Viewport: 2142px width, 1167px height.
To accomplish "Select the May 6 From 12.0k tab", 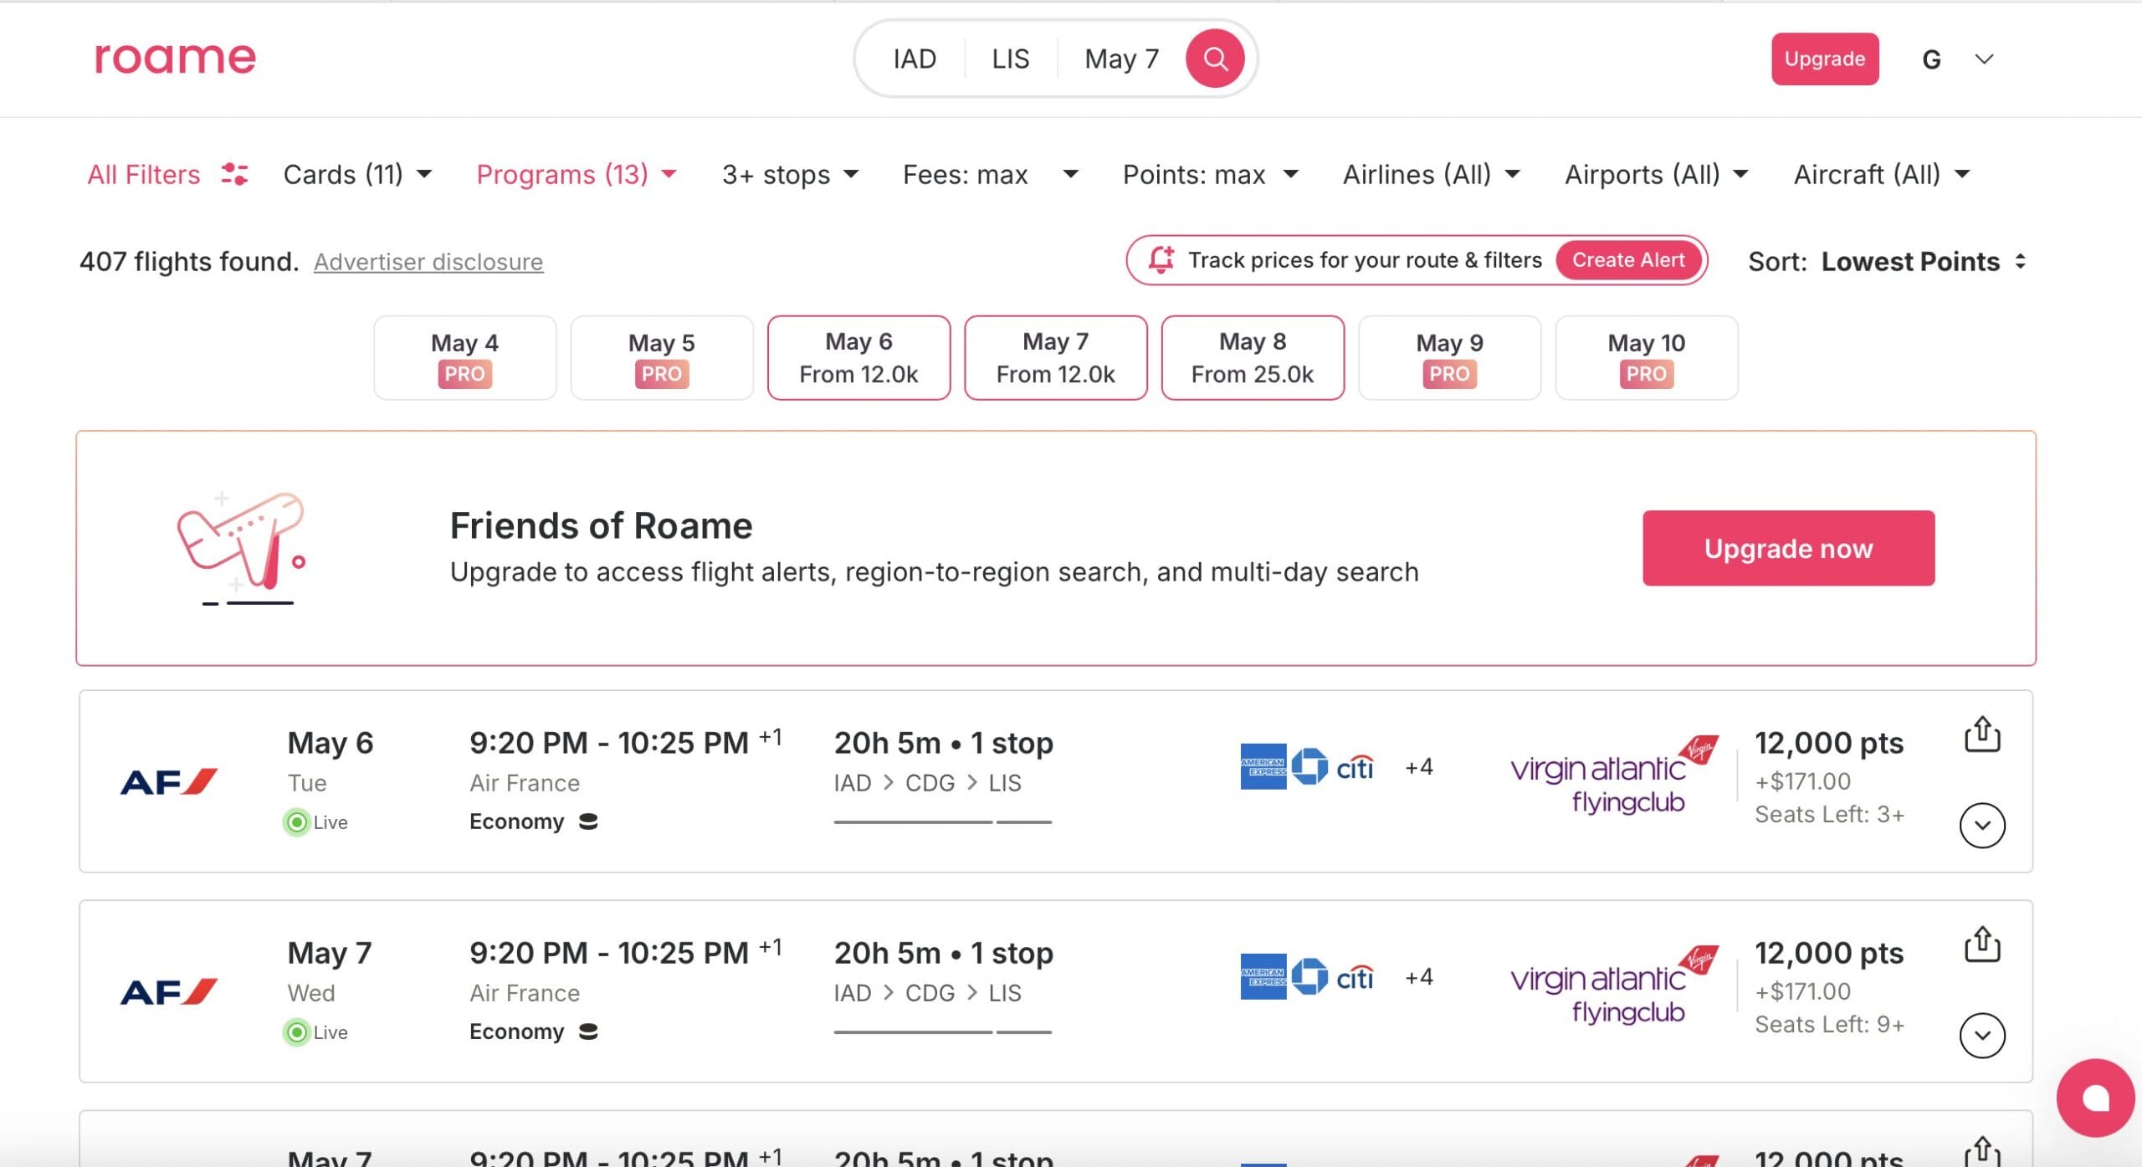I will pyautogui.click(x=858, y=357).
